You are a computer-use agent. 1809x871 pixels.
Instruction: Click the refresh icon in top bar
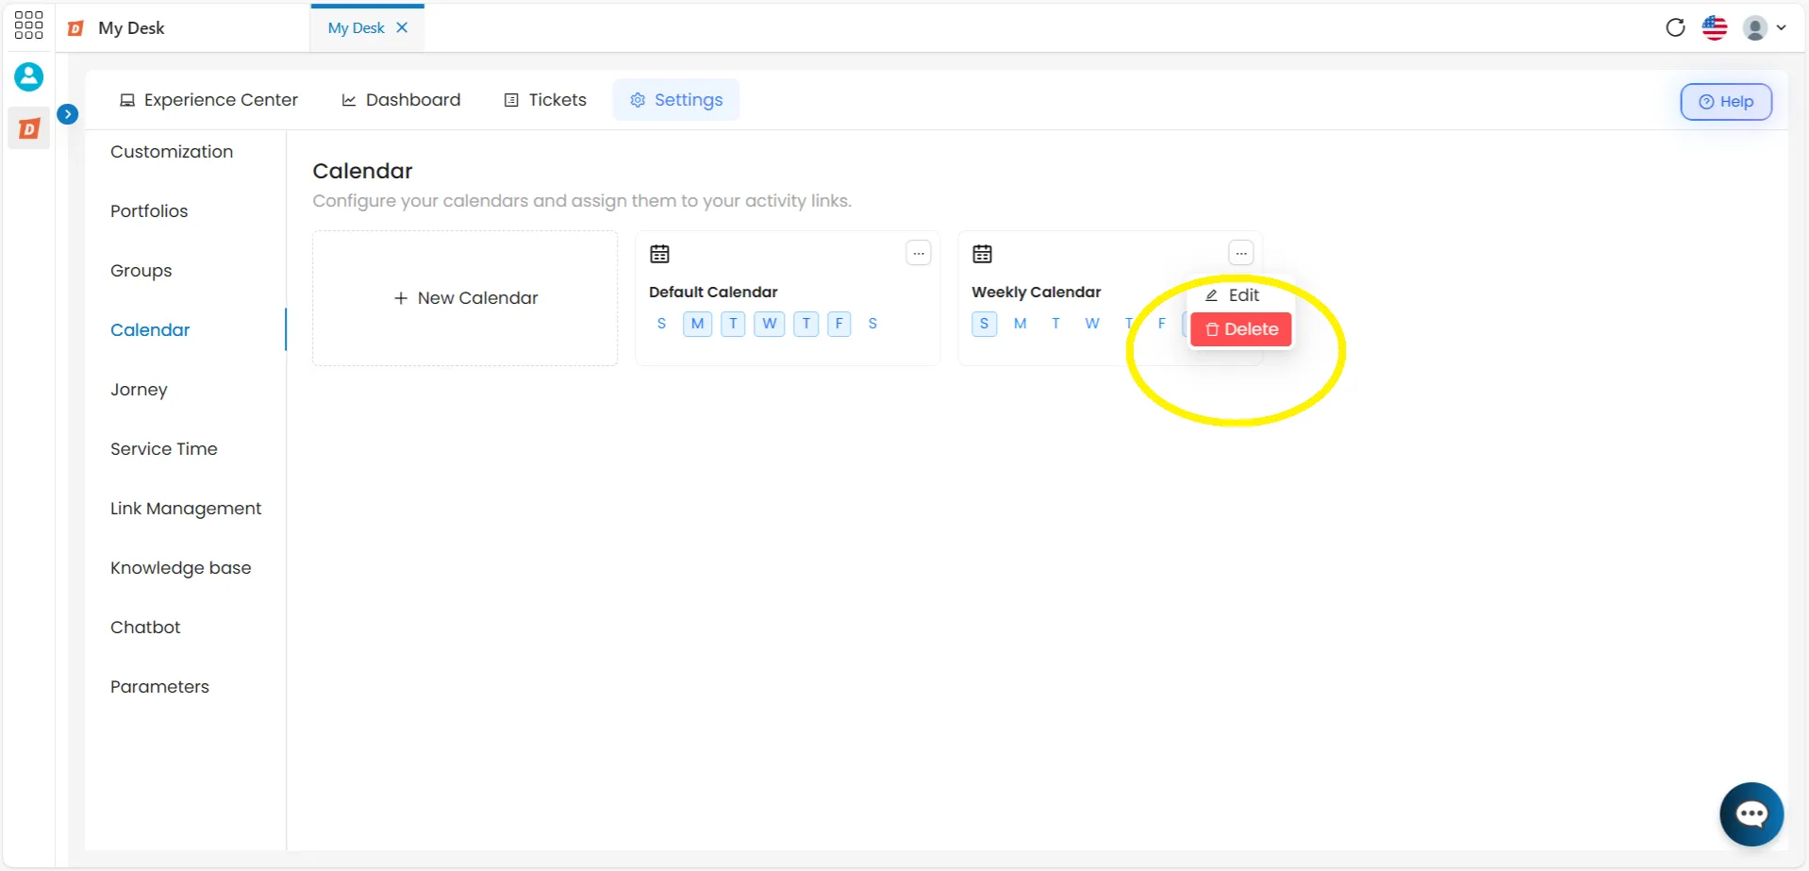[1675, 27]
